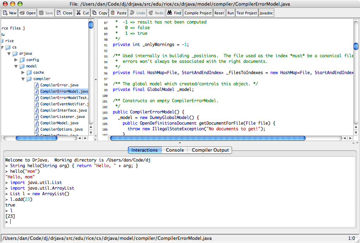360x243 pixels.
Task: Open a file with the Open icon
Action: [22, 13]
